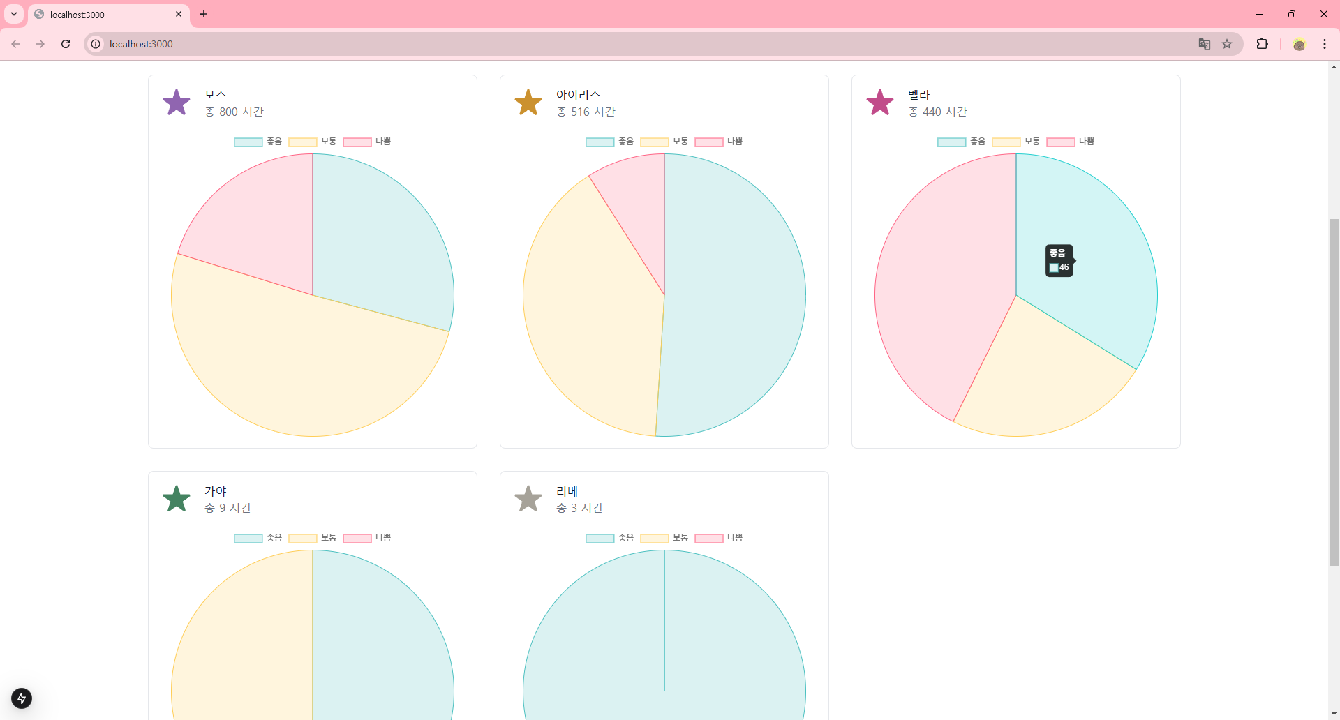Click the 모즈 card title

pyautogui.click(x=216, y=94)
